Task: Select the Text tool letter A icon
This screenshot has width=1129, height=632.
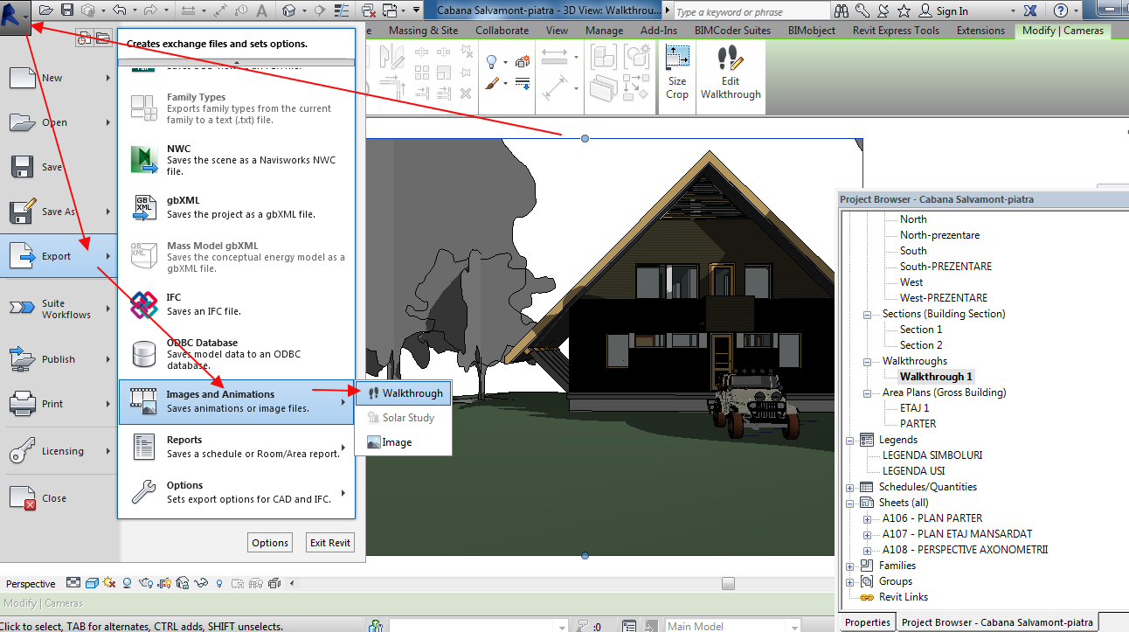Action: click(263, 10)
